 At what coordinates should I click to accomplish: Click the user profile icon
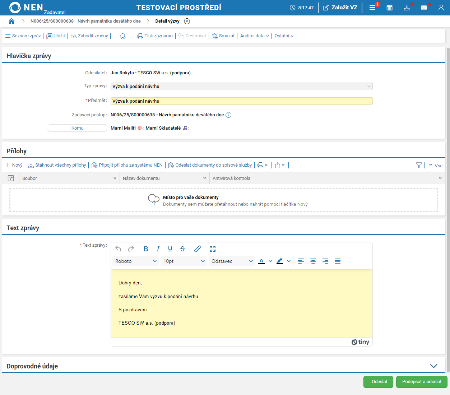click(x=441, y=8)
